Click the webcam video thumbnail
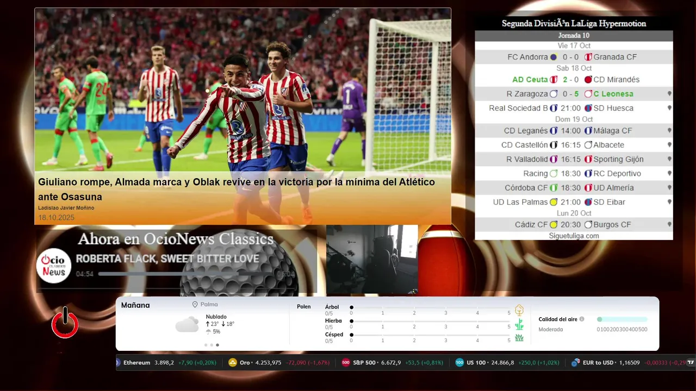This screenshot has height=391, width=696. click(x=372, y=260)
